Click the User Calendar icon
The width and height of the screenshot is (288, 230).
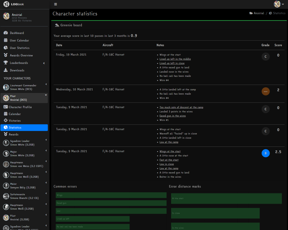tap(6, 41)
